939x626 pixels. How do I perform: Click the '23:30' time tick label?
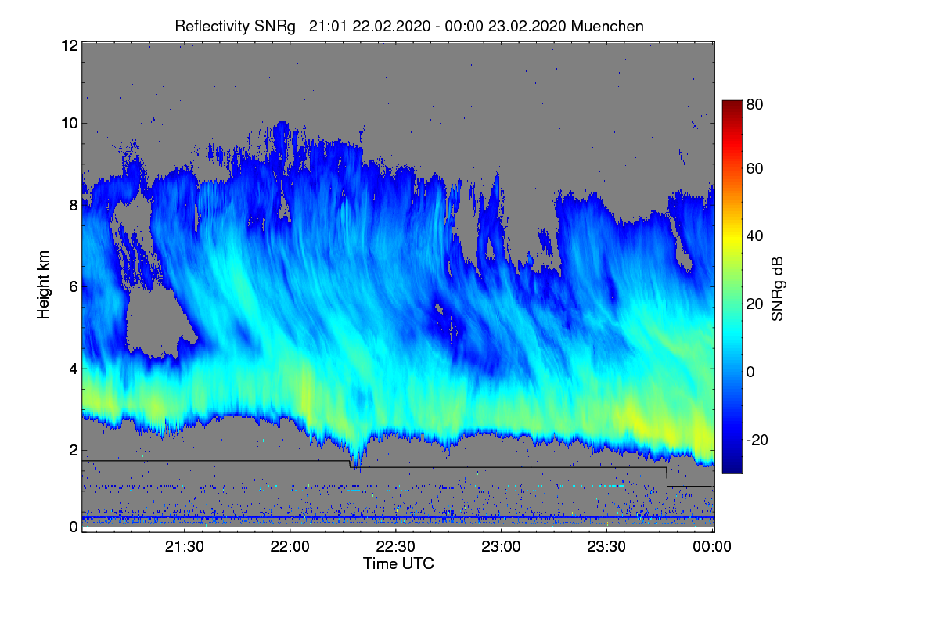(607, 547)
